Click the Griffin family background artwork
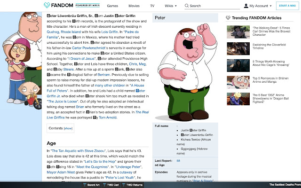The width and height of the screenshot is (301, 188). click(x=22, y=61)
